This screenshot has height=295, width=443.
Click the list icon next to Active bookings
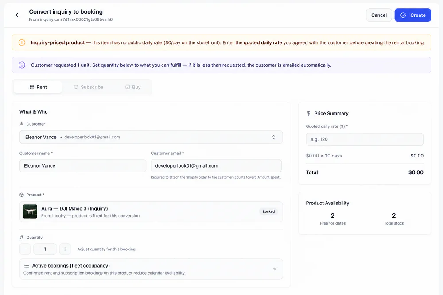[26, 266]
